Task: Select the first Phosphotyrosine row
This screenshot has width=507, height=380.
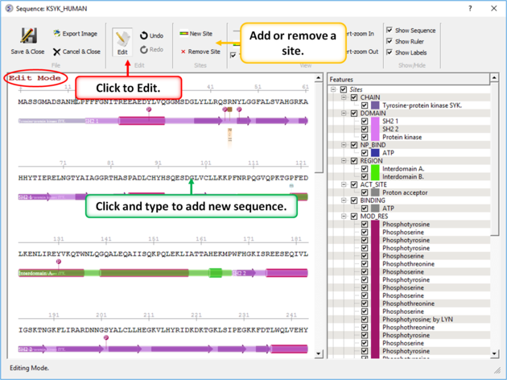Action: (x=406, y=224)
